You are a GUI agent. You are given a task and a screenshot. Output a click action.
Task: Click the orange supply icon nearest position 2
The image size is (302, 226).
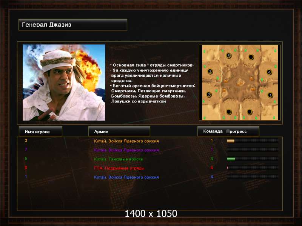click(224, 90)
